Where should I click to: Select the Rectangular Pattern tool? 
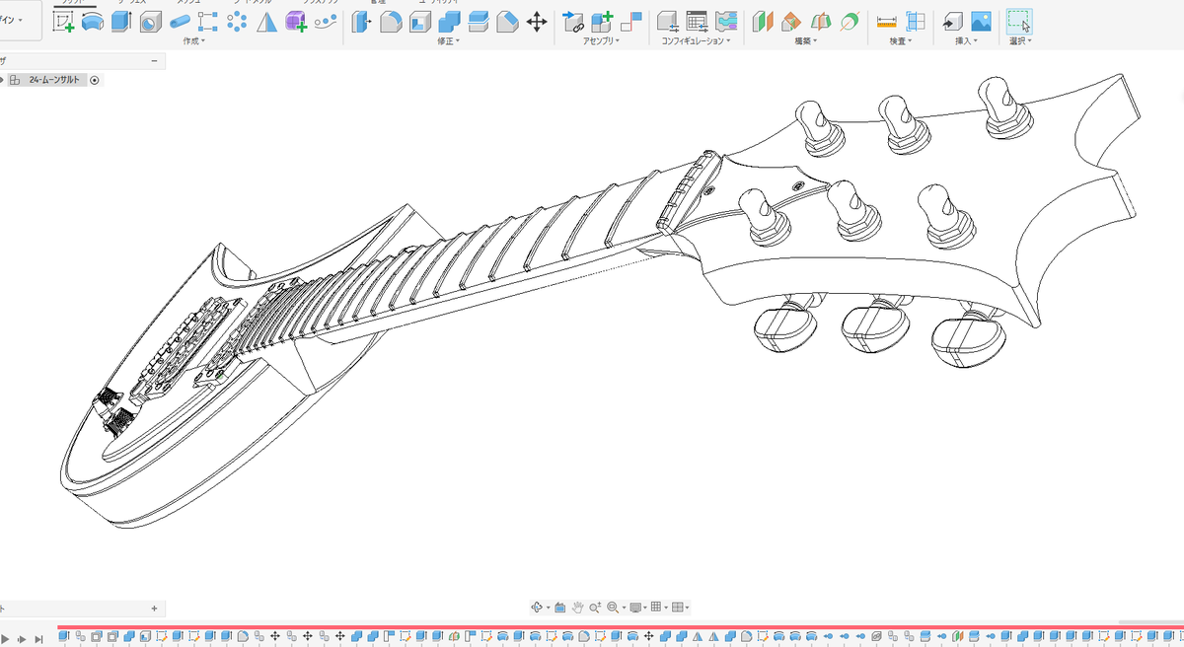point(208,21)
